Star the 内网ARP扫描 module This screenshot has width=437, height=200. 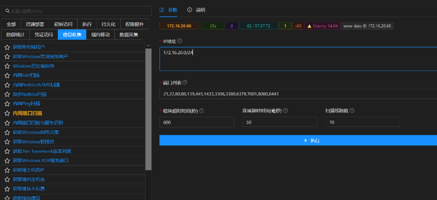[7, 75]
